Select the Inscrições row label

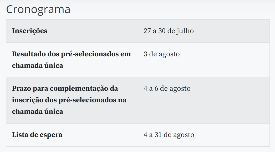pos(29,31)
